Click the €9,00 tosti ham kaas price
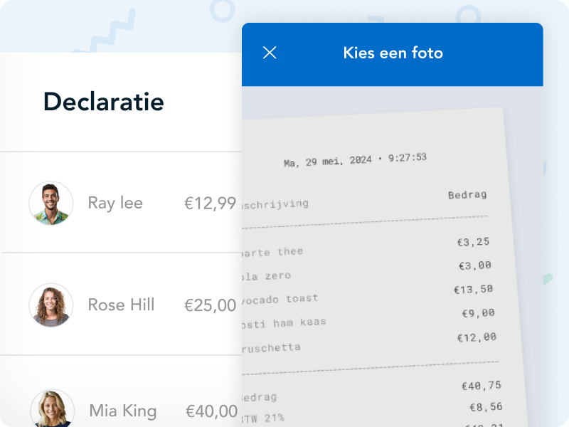The height and width of the screenshot is (427, 569). pos(478,313)
